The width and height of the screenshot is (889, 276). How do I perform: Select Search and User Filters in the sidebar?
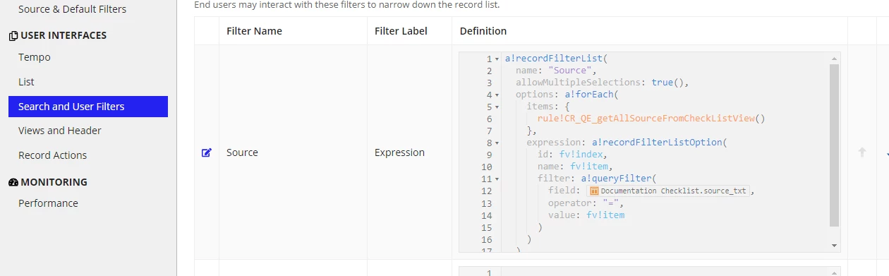[x=88, y=107]
